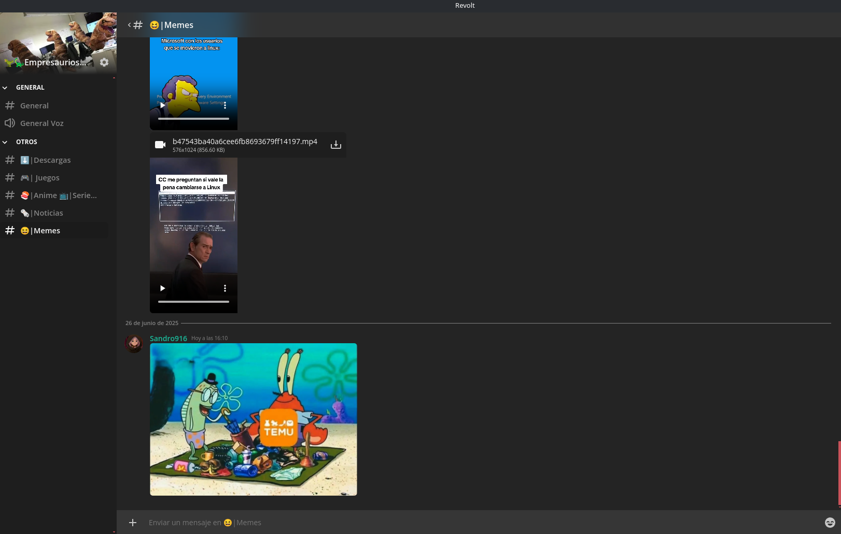This screenshot has height=534, width=841.
Task: Click hash icon beside Juegos channel
Action: (x=10, y=178)
